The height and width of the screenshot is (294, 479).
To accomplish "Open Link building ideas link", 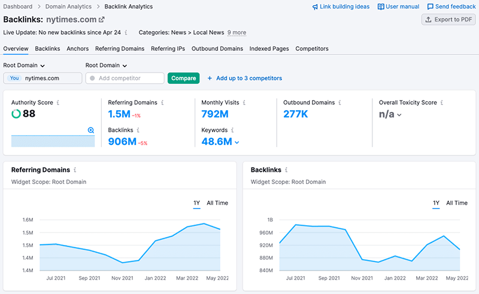I will tap(345, 7).
